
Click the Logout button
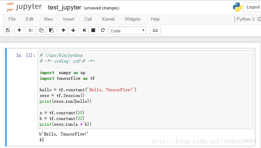[x=252, y=7]
